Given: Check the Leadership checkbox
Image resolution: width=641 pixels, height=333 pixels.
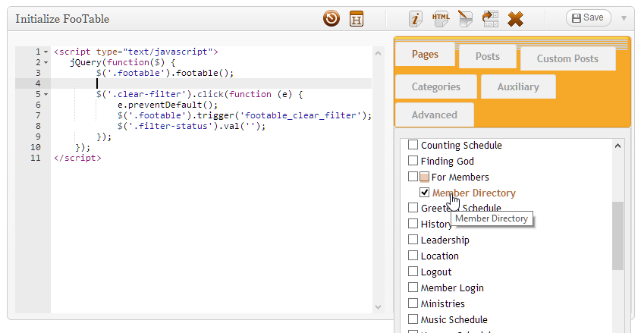Looking at the screenshot, I should (413, 240).
